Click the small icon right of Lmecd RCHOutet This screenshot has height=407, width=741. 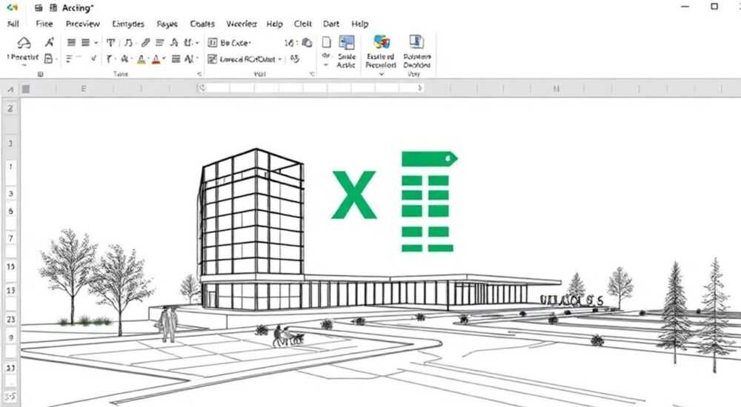(294, 59)
